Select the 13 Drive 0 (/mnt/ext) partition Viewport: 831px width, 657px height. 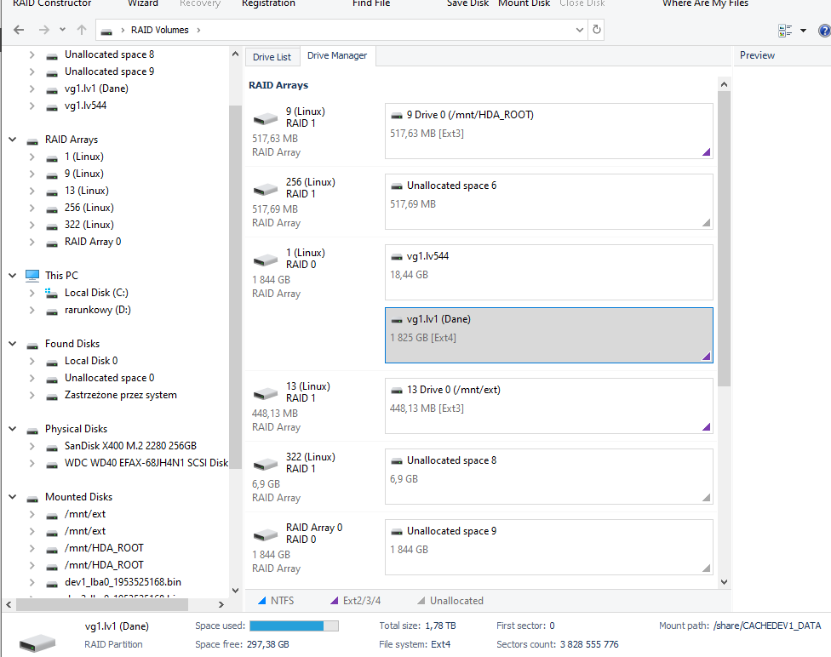coord(548,406)
